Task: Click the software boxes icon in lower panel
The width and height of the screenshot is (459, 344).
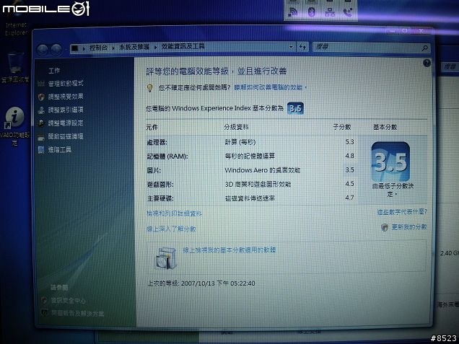Action: click(165, 257)
